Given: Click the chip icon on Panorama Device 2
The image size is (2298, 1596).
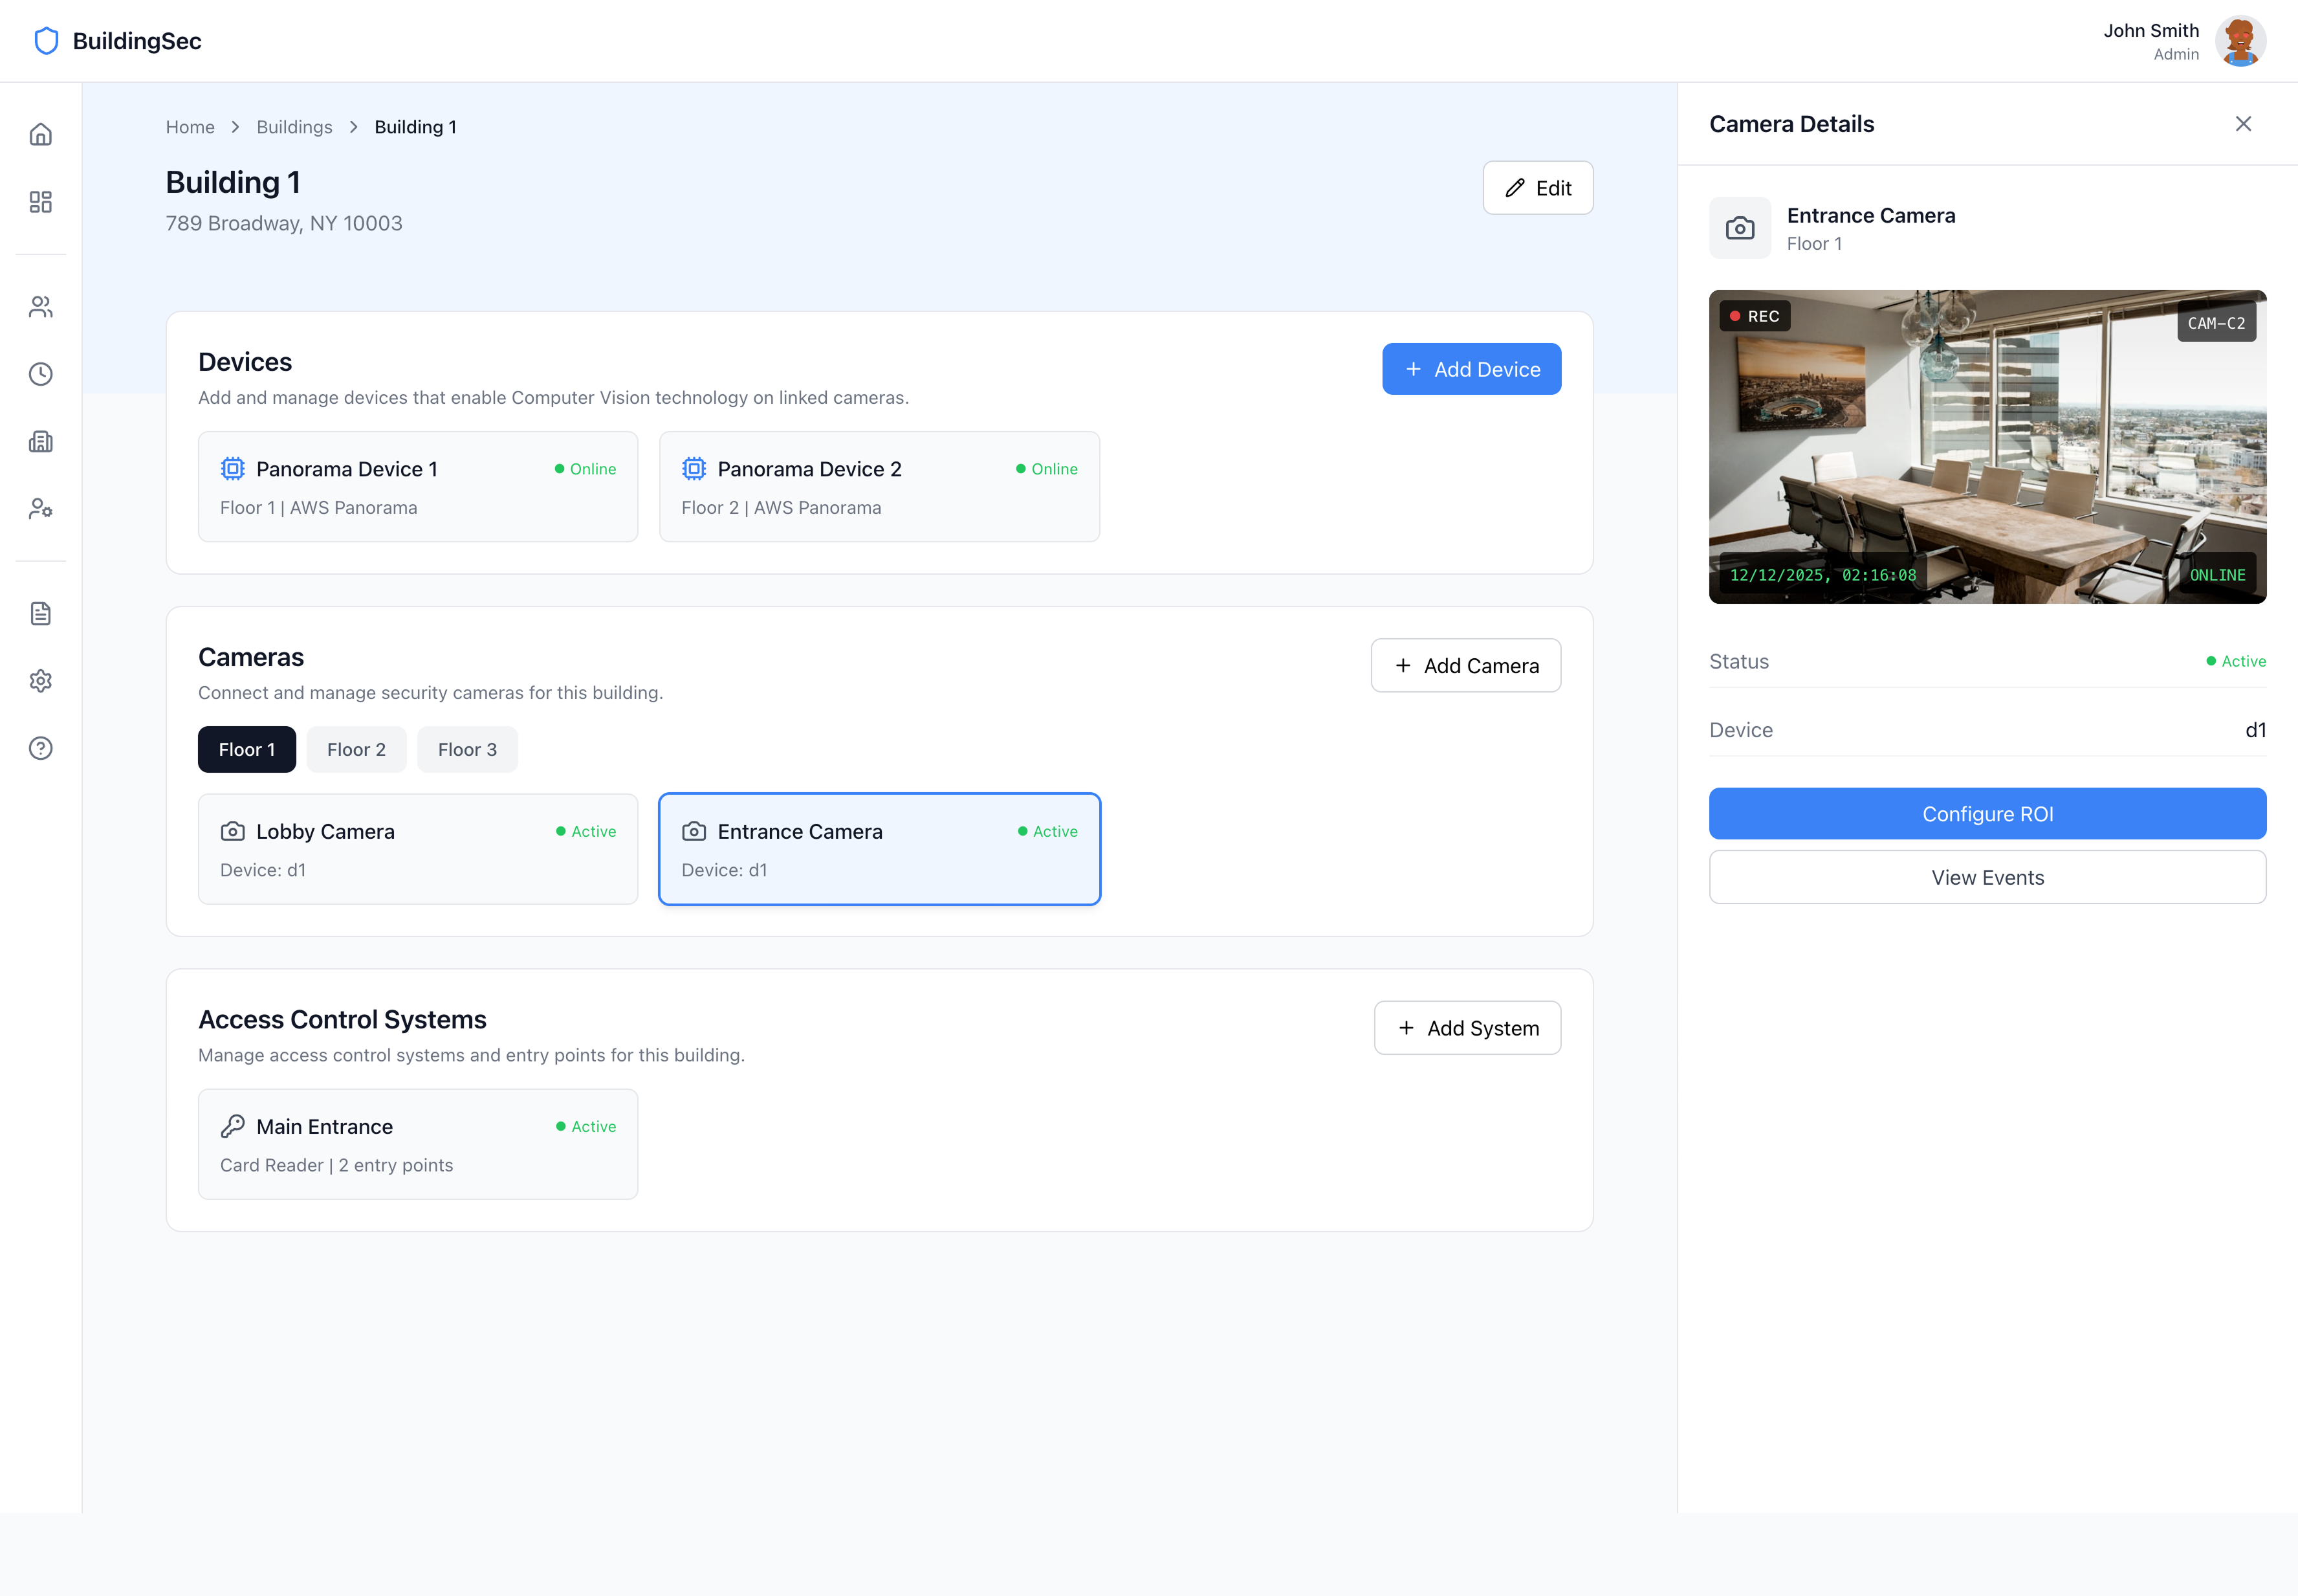Looking at the screenshot, I should pos(694,469).
